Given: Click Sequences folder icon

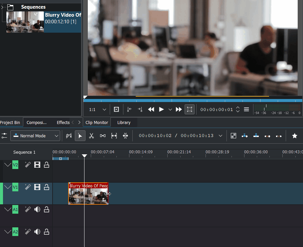Looking at the screenshot, I should (10, 7).
